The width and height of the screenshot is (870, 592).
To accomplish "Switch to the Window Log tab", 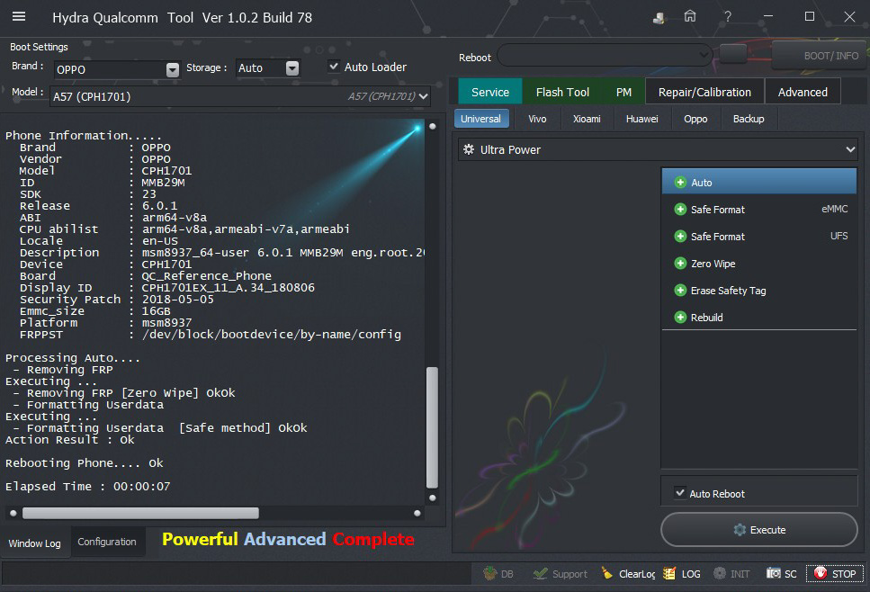I will point(34,543).
